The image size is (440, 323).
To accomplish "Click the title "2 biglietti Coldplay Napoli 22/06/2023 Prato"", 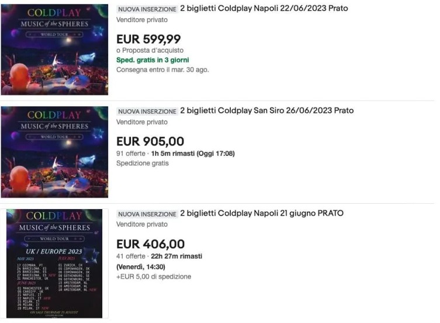I will tap(263, 9).
